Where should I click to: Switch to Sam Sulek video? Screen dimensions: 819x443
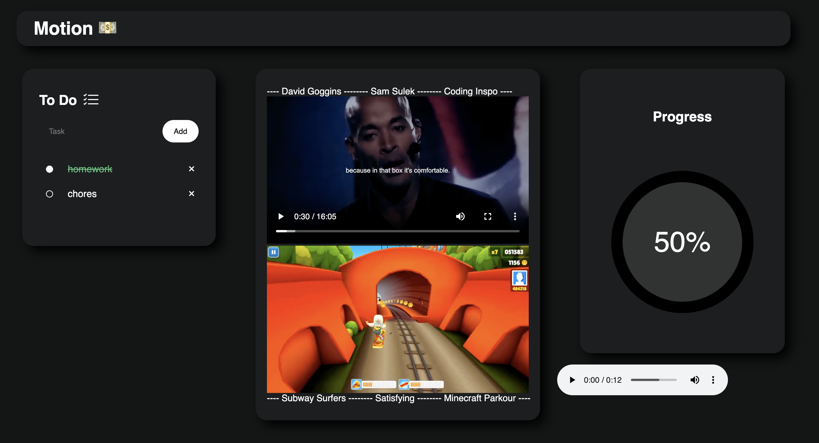click(x=392, y=92)
